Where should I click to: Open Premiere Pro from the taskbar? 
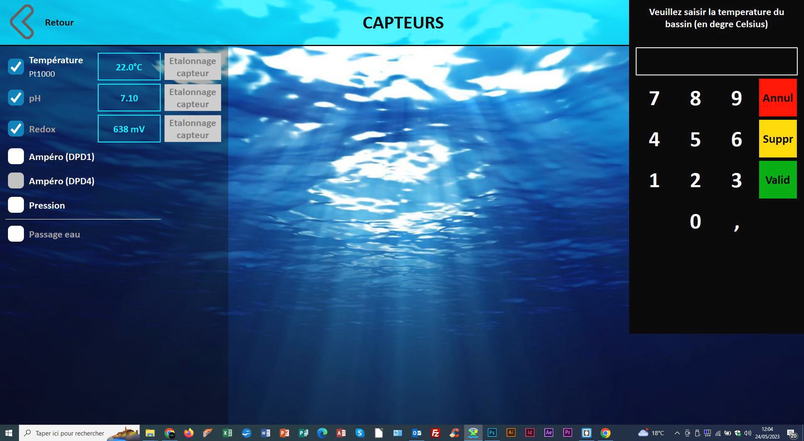click(x=567, y=433)
